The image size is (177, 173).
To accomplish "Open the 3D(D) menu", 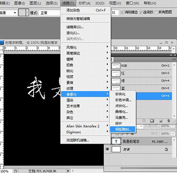I will coord(100,3).
